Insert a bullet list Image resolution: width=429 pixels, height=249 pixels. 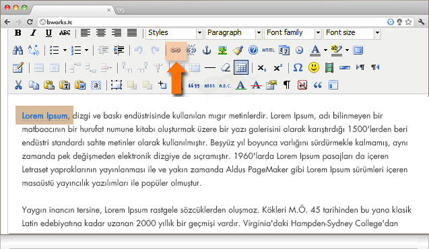[55, 50]
